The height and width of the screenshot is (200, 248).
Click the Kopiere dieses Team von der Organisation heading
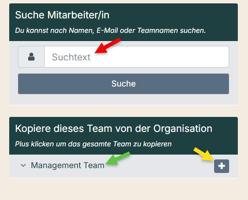[x=113, y=129]
